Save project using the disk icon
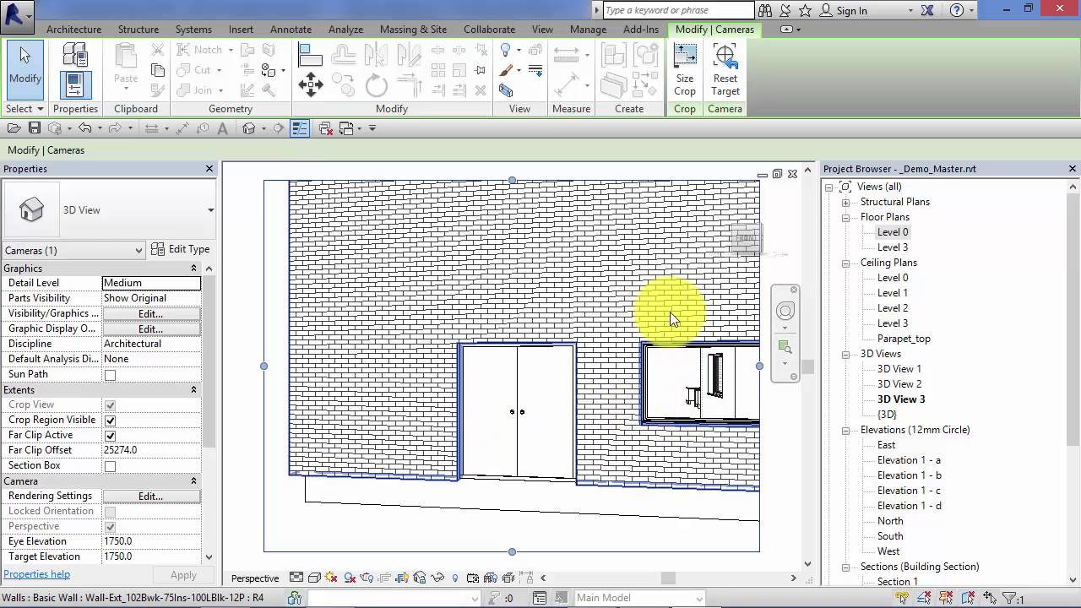1081x608 pixels. coord(35,128)
